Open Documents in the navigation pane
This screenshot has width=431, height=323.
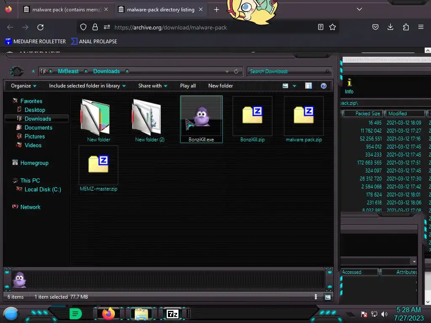pyautogui.click(x=38, y=127)
